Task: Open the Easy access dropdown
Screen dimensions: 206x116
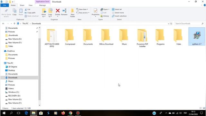Action: click(x=83, y=13)
